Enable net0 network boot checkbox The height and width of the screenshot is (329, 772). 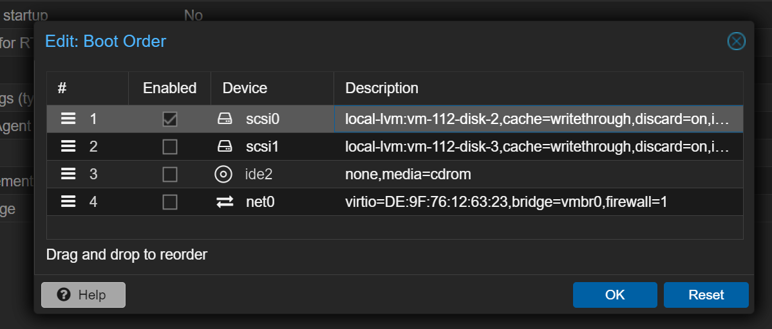[170, 201]
